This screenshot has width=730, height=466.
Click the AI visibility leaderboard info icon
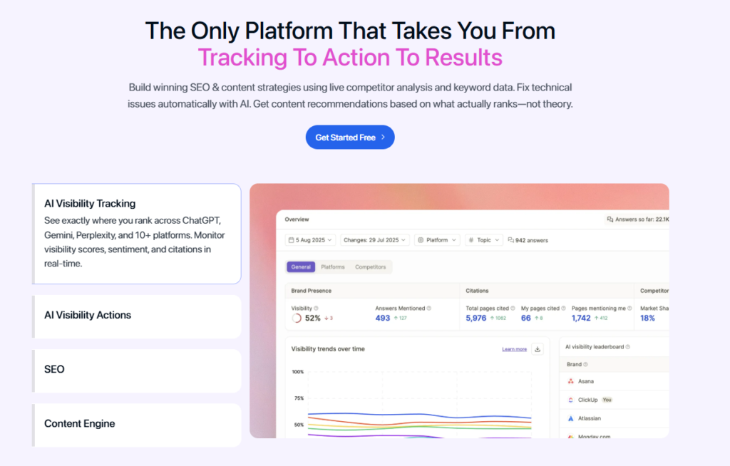click(x=628, y=347)
